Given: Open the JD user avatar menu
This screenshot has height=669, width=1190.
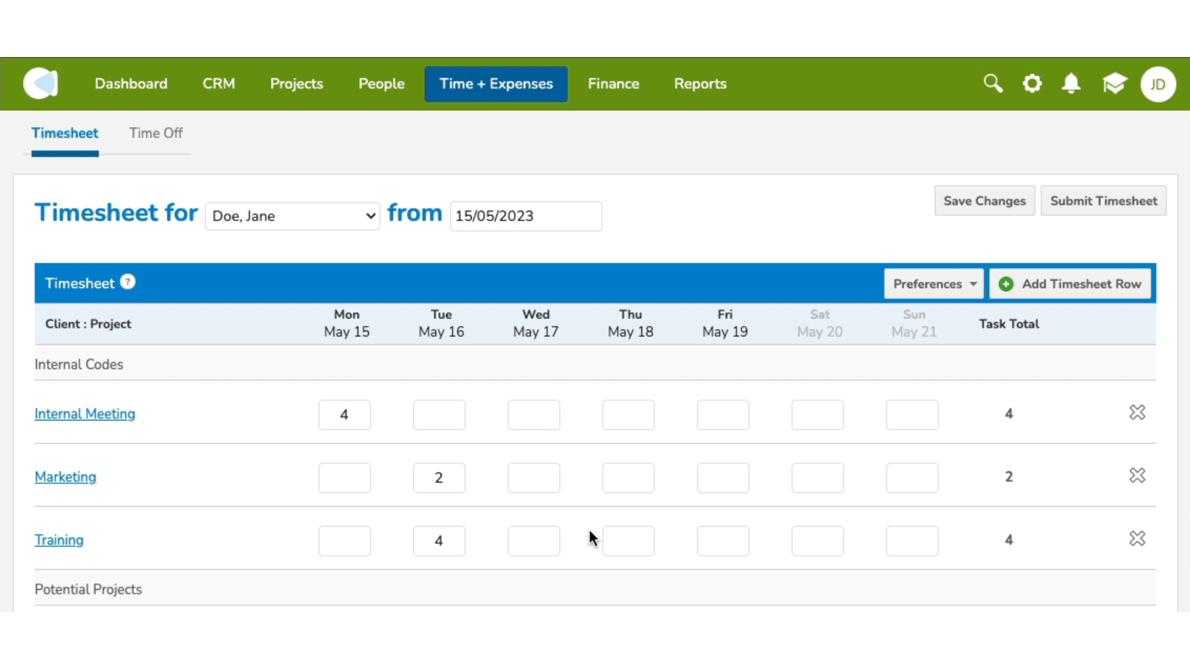Looking at the screenshot, I should pyautogui.click(x=1158, y=84).
